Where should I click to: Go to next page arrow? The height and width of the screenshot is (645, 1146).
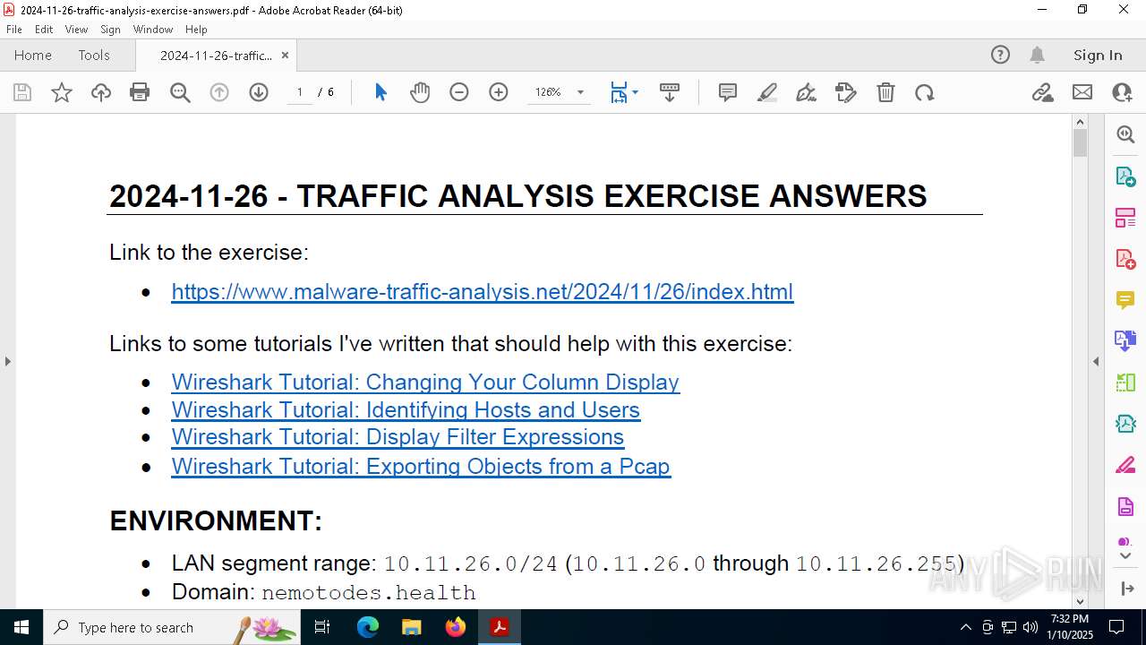pyautogui.click(x=259, y=92)
